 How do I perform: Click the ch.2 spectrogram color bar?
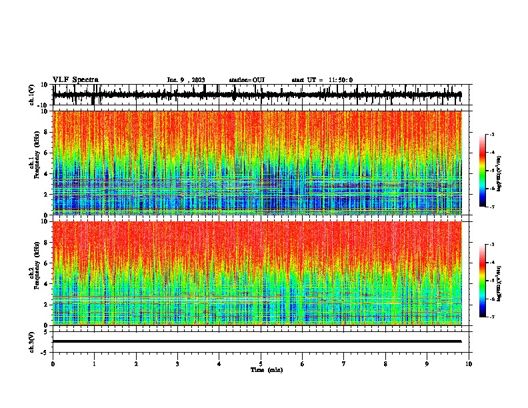tap(482, 281)
